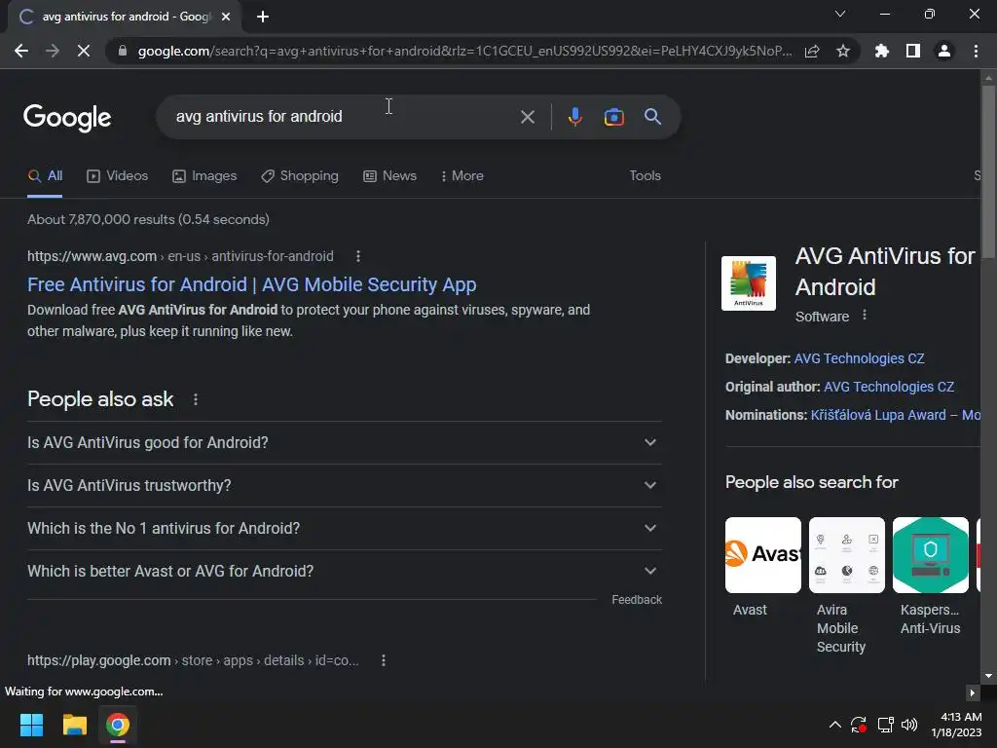Image resolution: width=997 pixels, height=748 pixels.
Task: Close the avg antivirus Google tab
Action: [226, 17]
